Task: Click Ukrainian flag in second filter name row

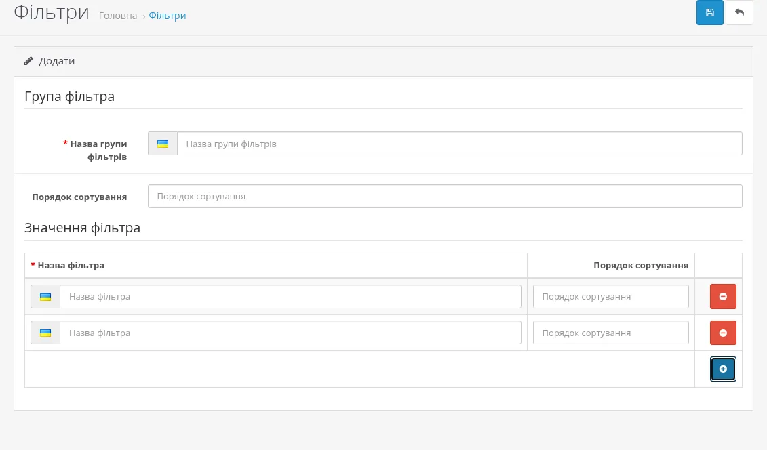Action: tap(45, 333)
